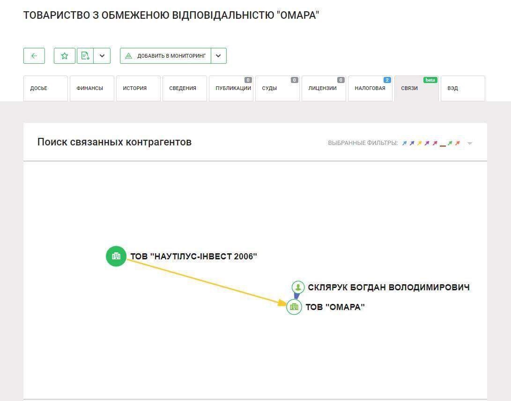
Task: Open the История tab
Action: click(138, 88)
